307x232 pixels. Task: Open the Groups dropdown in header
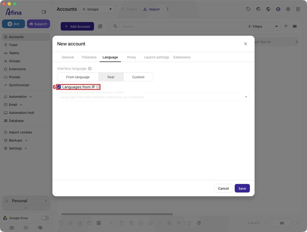point(97,9)
